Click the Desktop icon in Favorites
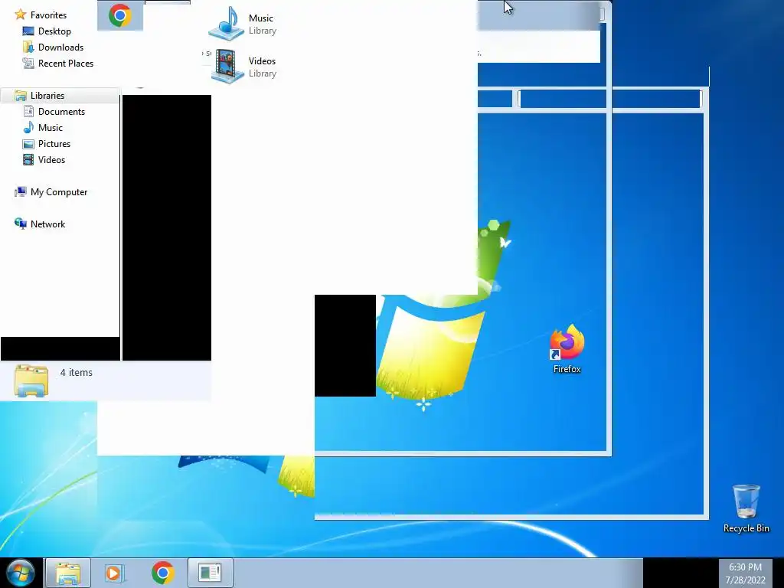 [x=28, y=31]
